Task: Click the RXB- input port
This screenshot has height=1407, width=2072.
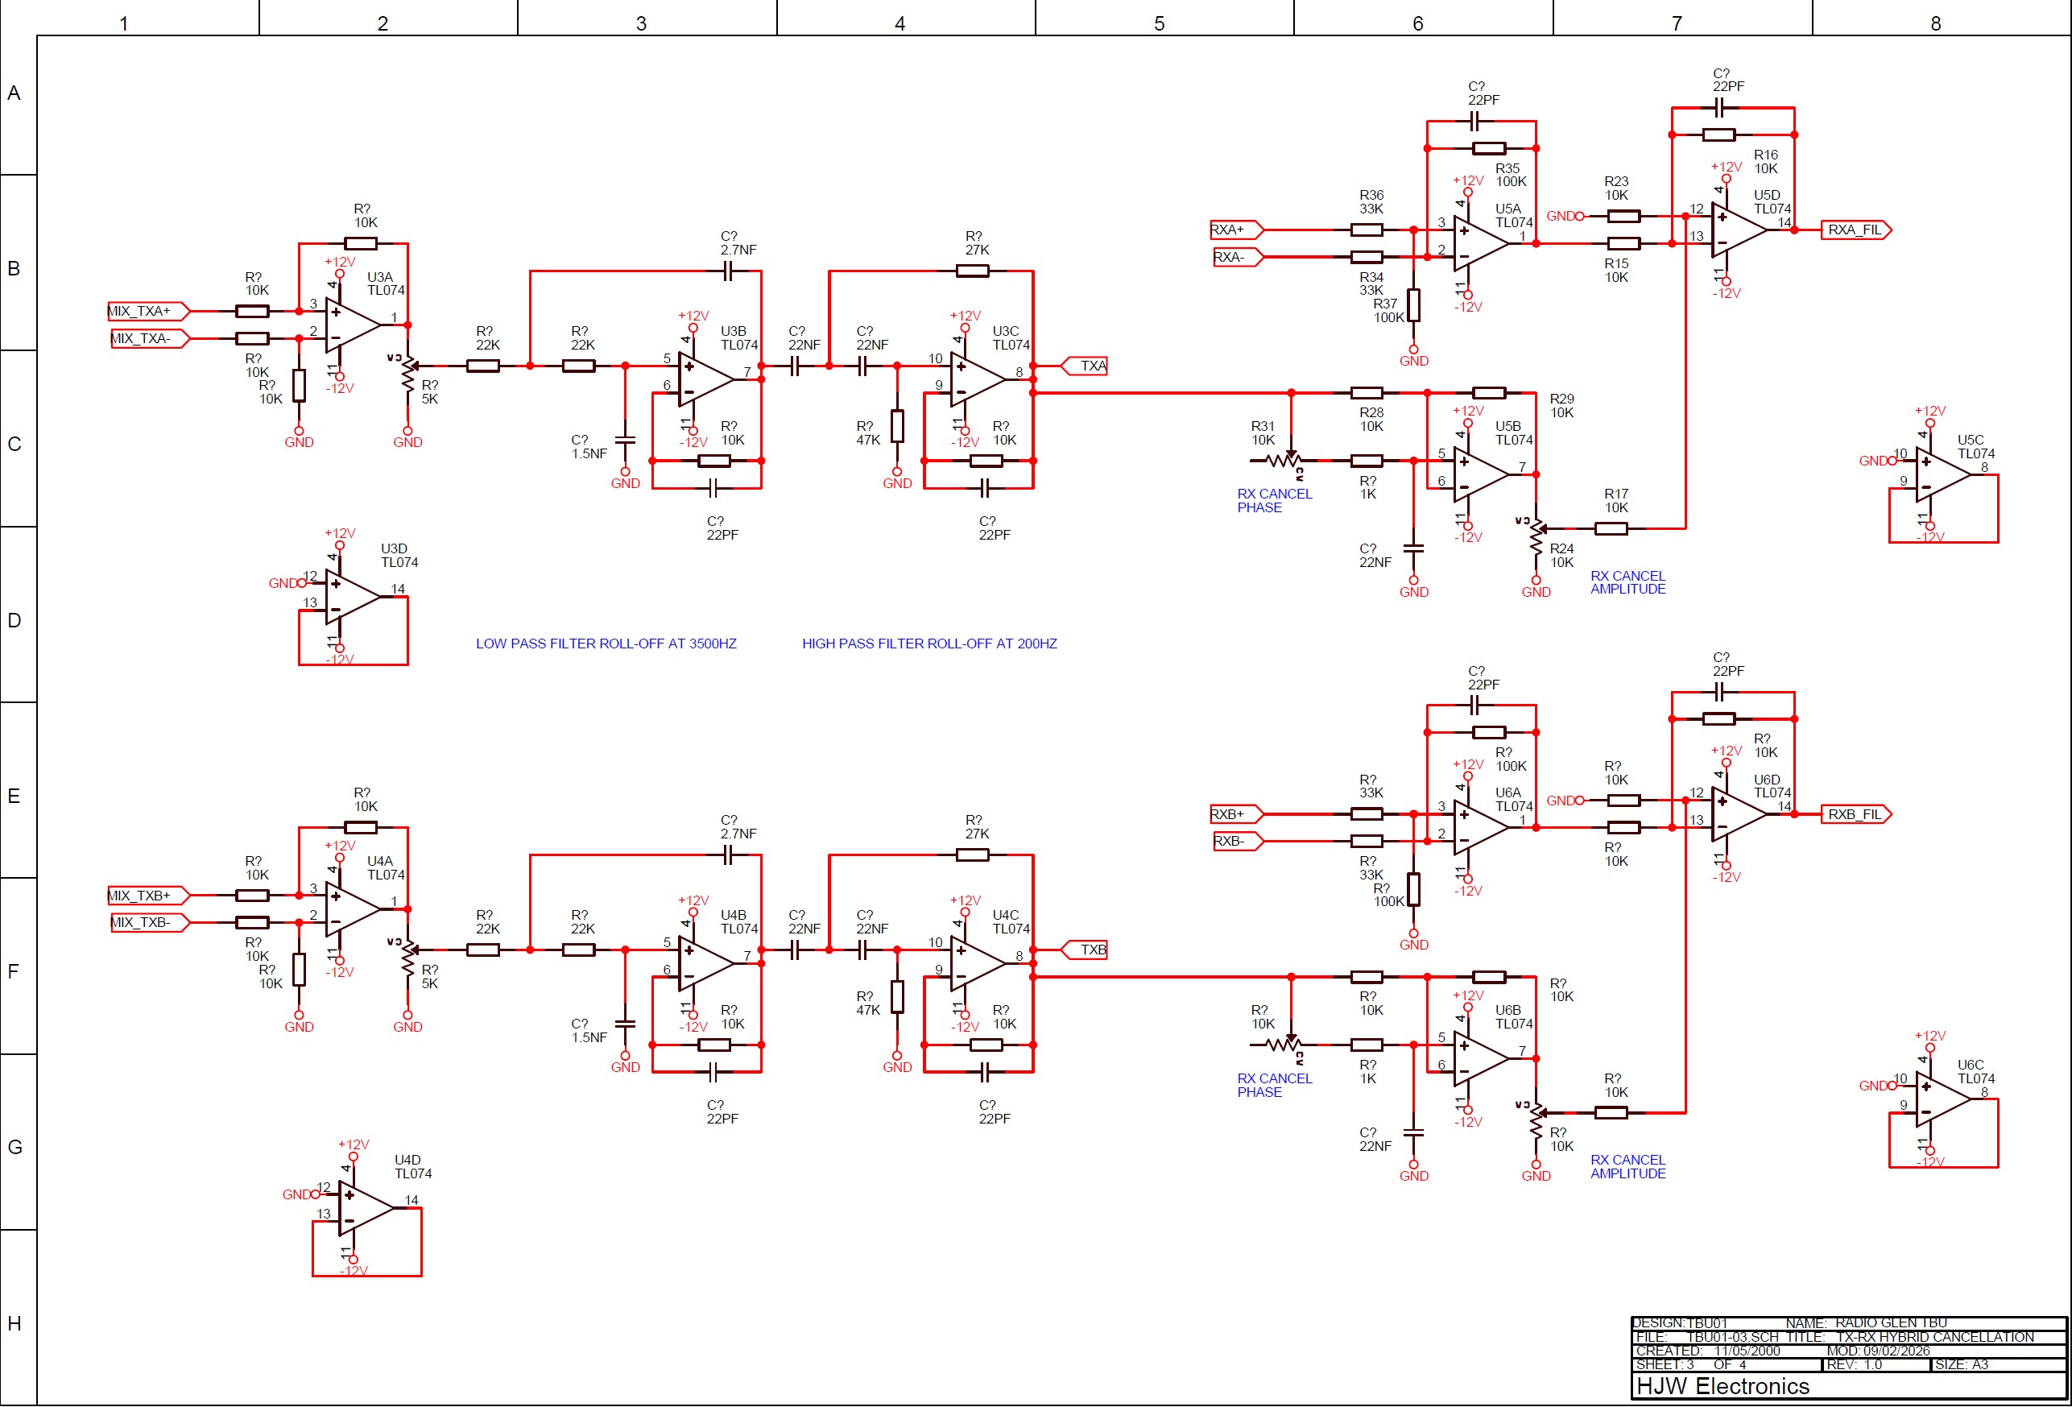Action: (x=1237, y=841)
